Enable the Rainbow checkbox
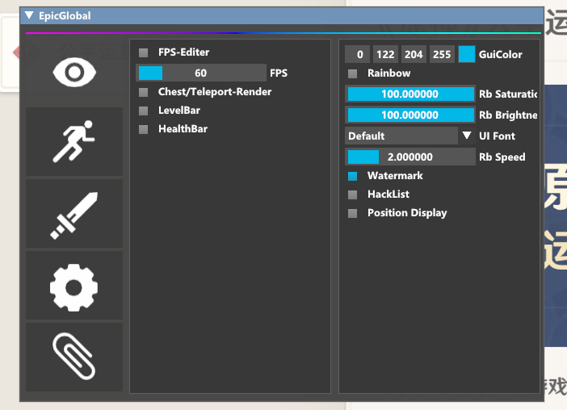This screenshot has width=567, height=410. pyautogui.click(x=352, y=73)
